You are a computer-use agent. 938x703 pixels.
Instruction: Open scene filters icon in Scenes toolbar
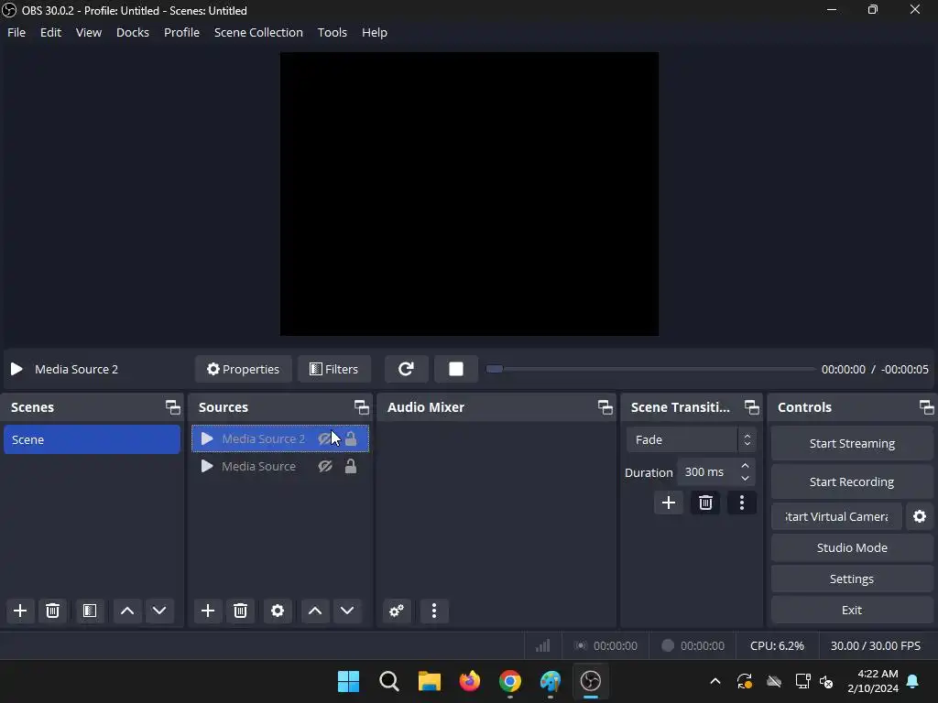point(90,611)
